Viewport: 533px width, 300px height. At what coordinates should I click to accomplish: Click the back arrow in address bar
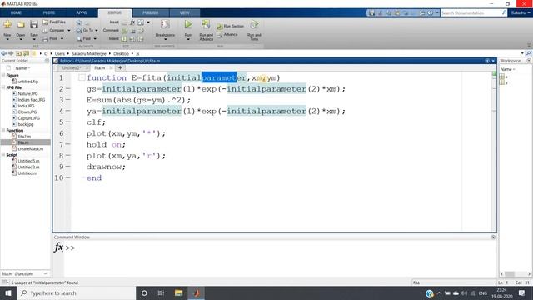4,53
